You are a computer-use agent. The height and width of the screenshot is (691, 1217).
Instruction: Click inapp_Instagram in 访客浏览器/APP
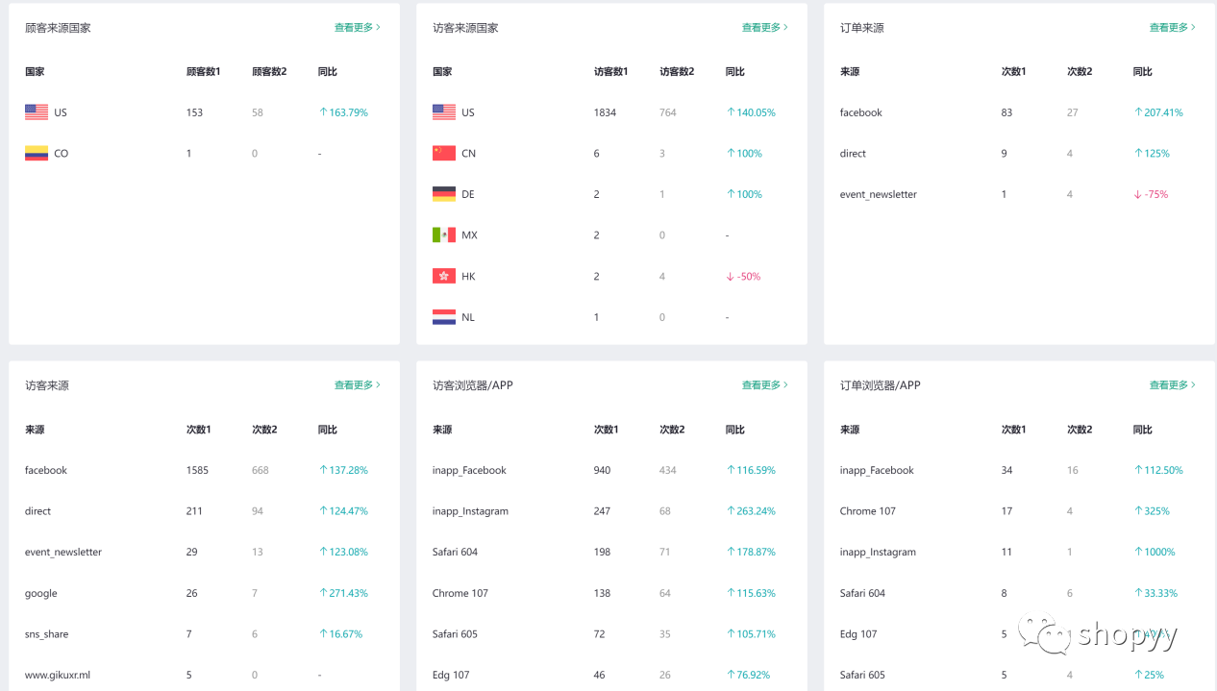click(470, 511)
